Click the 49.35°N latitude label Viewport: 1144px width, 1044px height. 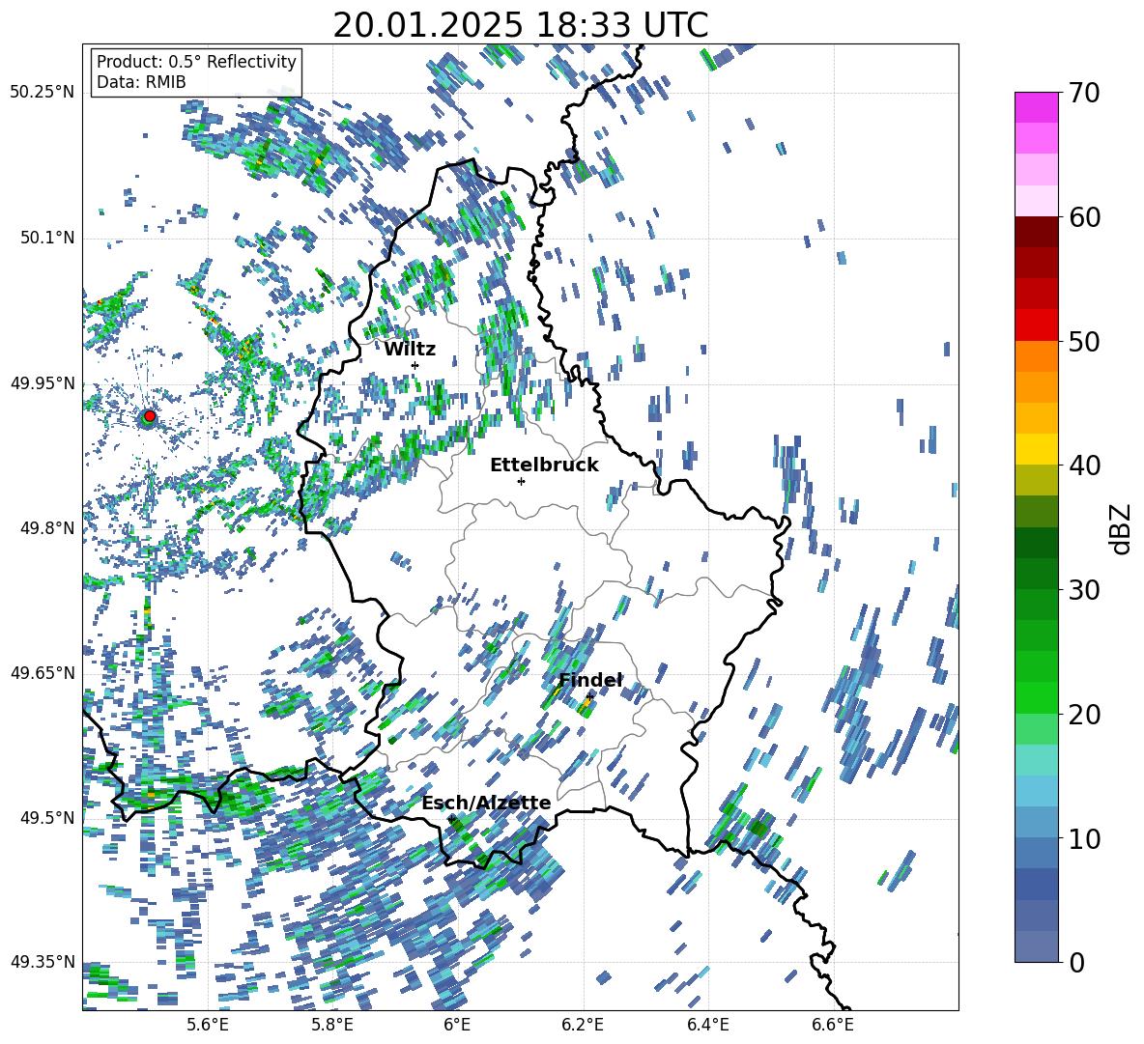43,962
